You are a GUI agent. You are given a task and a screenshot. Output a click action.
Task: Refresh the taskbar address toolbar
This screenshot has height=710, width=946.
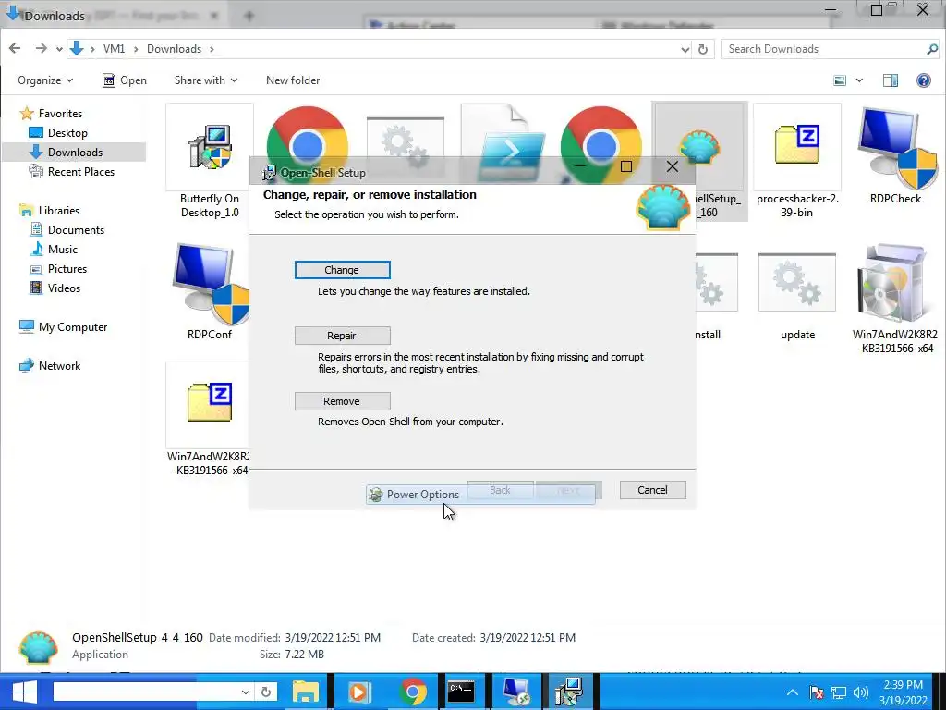click(x=265, y=692)
